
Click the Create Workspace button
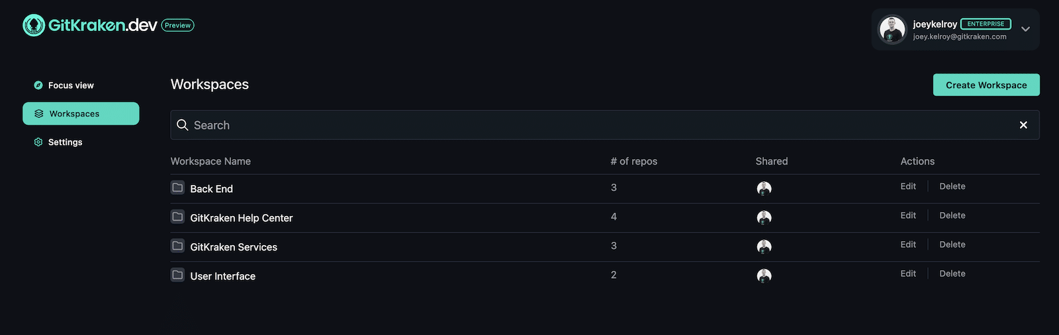point(986,85)
